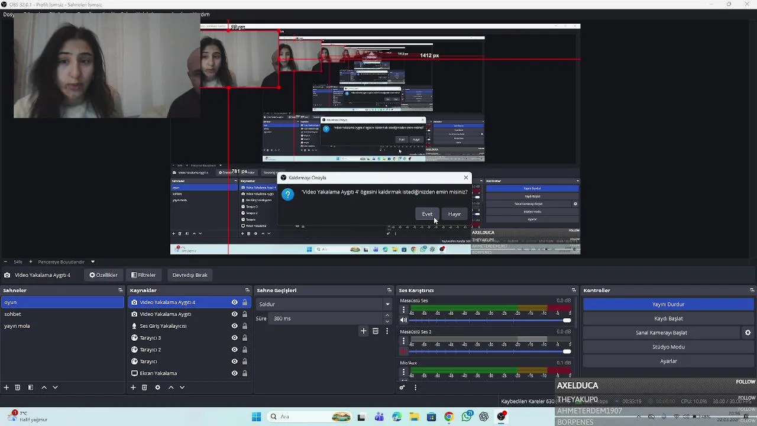Image resolution: width=757 pixels, height=426 pixels.
Task: Click Ekran Yakalama monitor source icon
Action: coord(134,373)
